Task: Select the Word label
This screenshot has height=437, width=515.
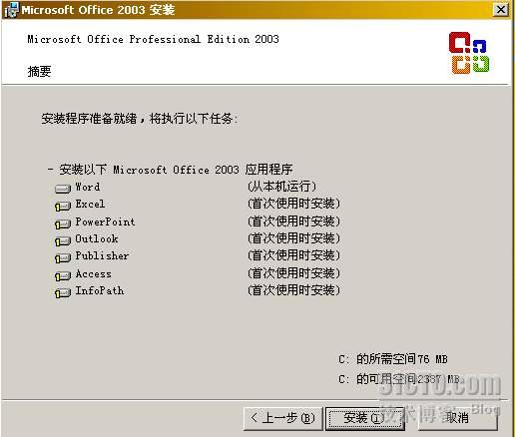Action: point(88,187)
